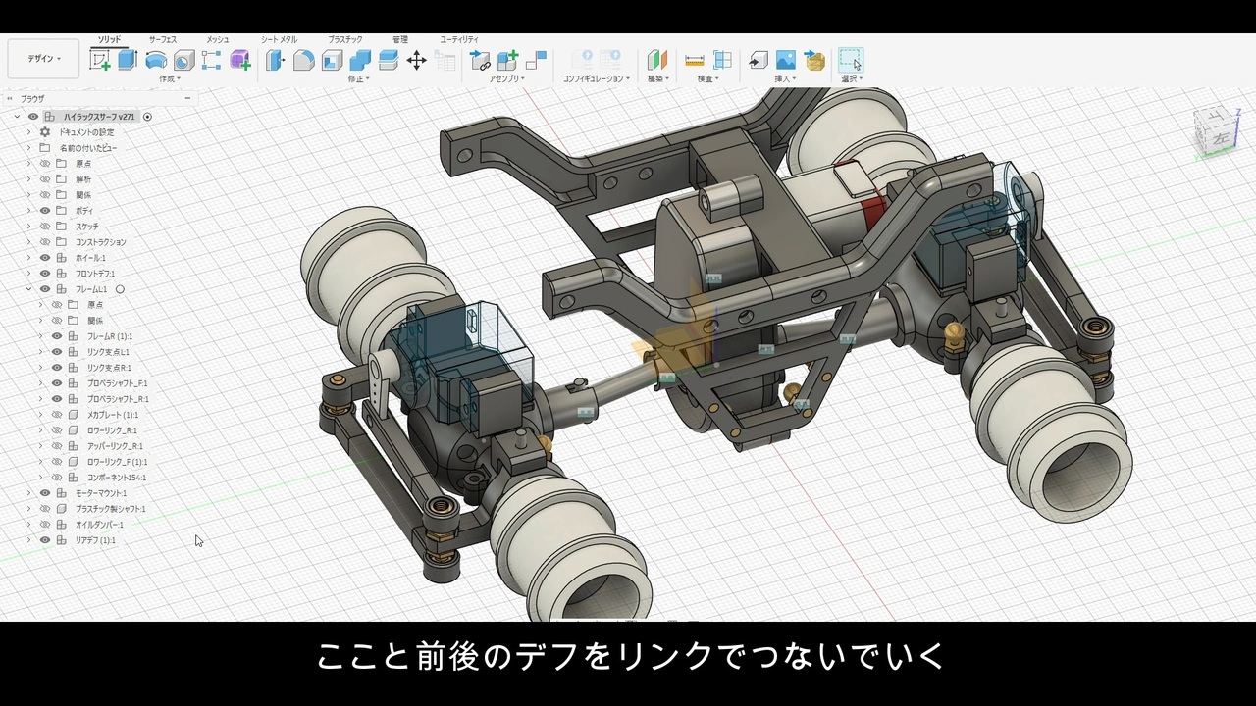Open the シート メタル tab
This screenshot has width=1256, height=706.
click(279, 39)
